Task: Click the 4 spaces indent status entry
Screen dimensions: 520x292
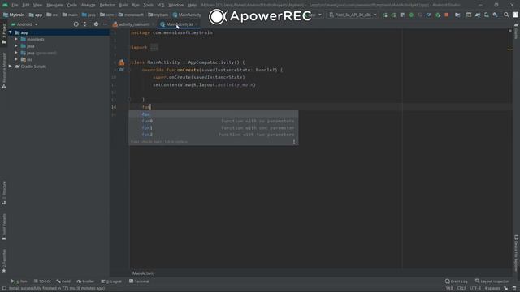Action: [492, 289]
